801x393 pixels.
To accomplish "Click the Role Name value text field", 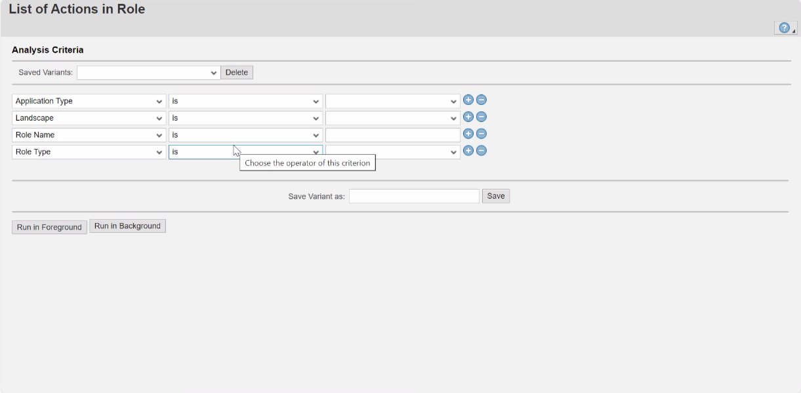I will click(x=392, y=135).
